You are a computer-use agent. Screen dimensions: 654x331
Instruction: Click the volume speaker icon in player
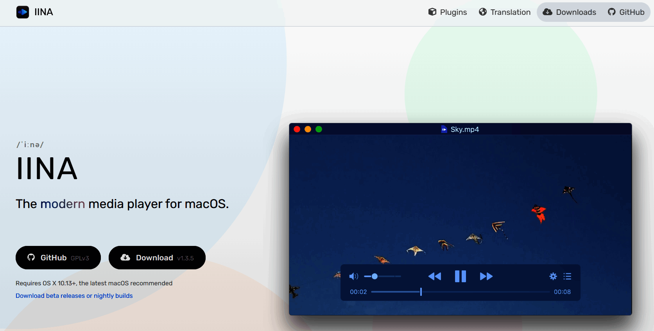pyautogui.click(x=353, y=276)
